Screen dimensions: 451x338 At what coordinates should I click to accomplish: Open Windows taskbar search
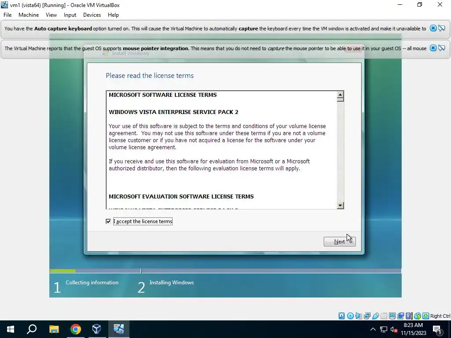(32, 329)
